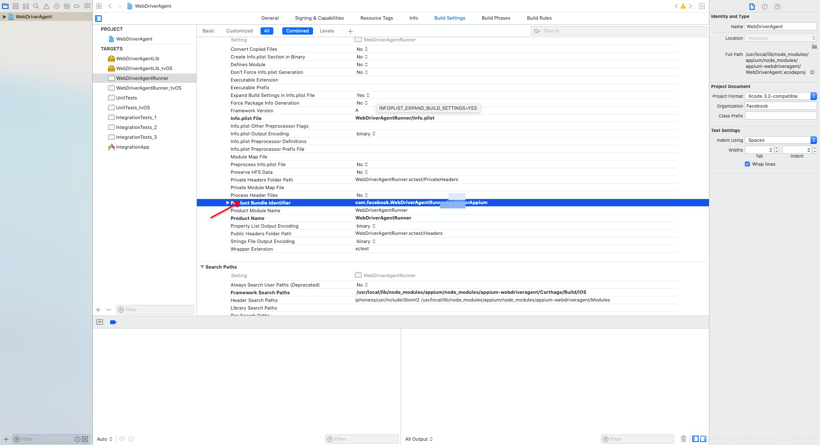Image resolution: width=820 pixels, height=445 pixels.
Task: Open the Project navigator folder icon
Action: click(5, 6)
